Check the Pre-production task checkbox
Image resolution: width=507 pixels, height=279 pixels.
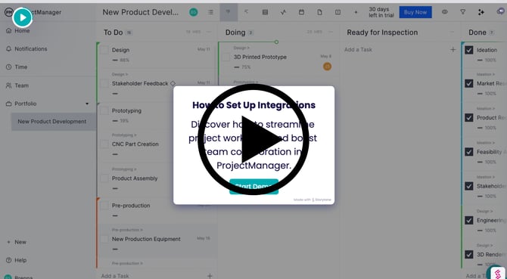tap(104, 206)
